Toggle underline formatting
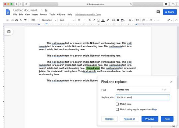Viewport: 179px width, 128px height. coord(98,20)
